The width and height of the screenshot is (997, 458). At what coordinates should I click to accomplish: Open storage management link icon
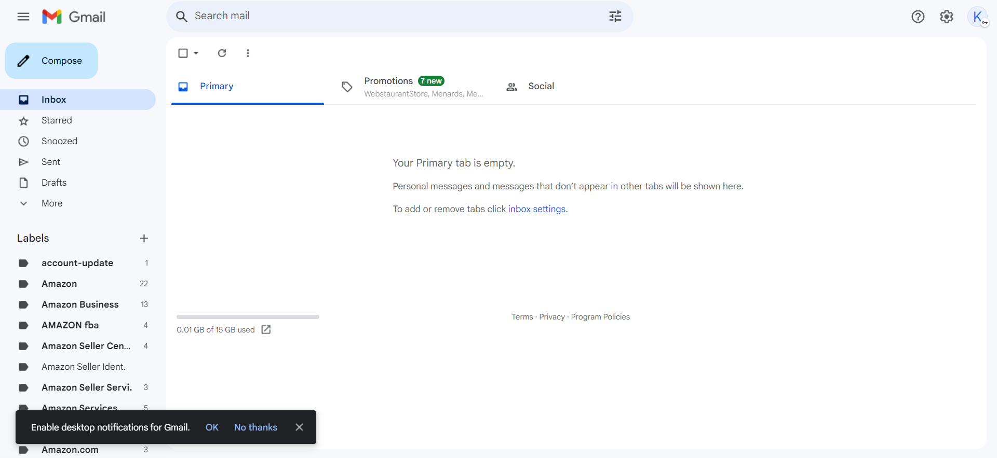266,329
